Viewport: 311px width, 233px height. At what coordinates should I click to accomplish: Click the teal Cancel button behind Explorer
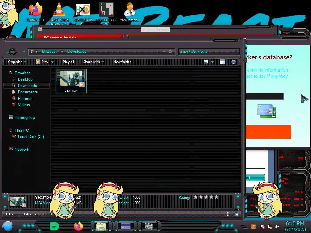(x=255, y=177)
